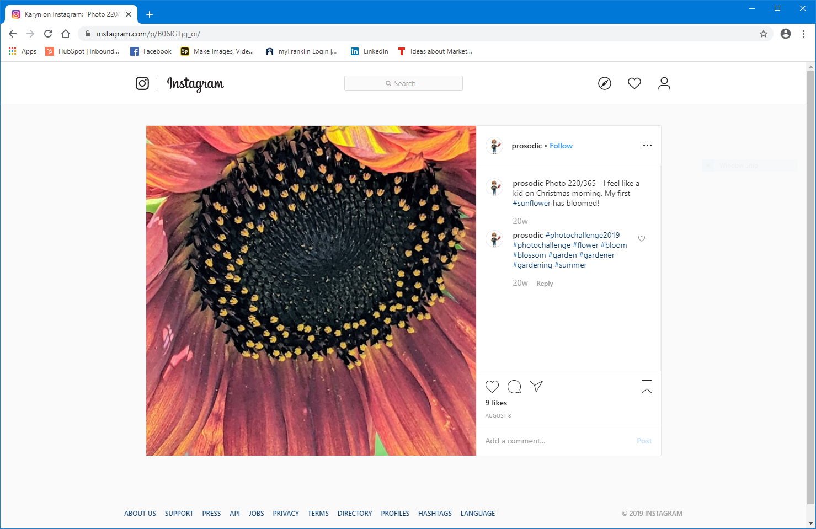Click the Post comment button
The width and height of the screenshot is (816, 529).
coord(644,441)
